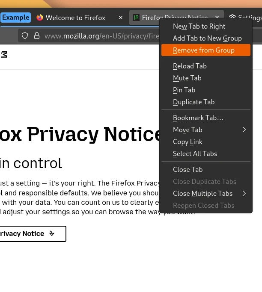Select Mute Tab from context menu
Image resolution: width=262 pixels, height=292 pixels.
point(206,78)
